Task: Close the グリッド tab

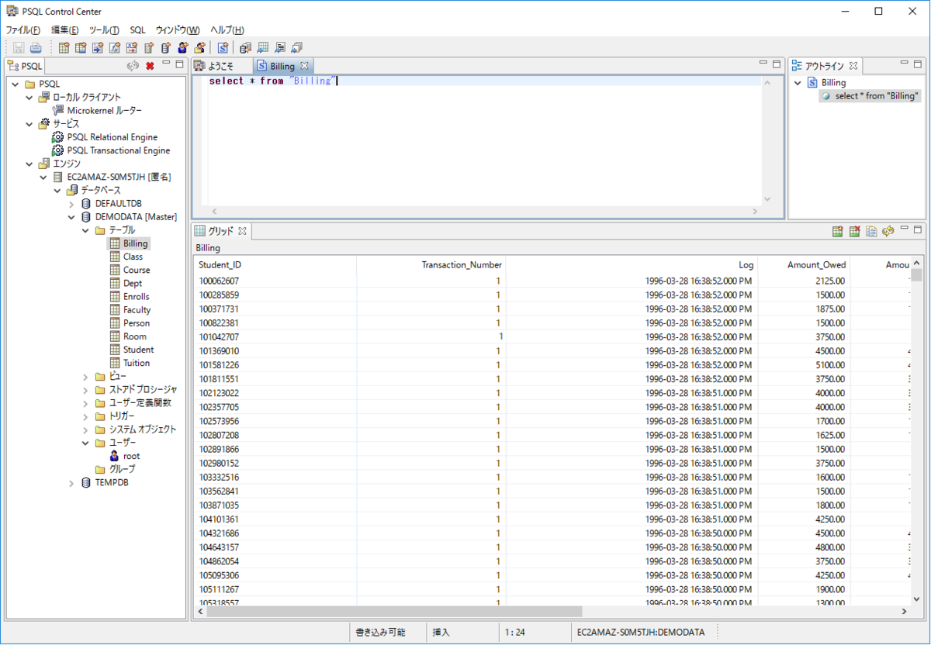Action: [x=241, y=231]
